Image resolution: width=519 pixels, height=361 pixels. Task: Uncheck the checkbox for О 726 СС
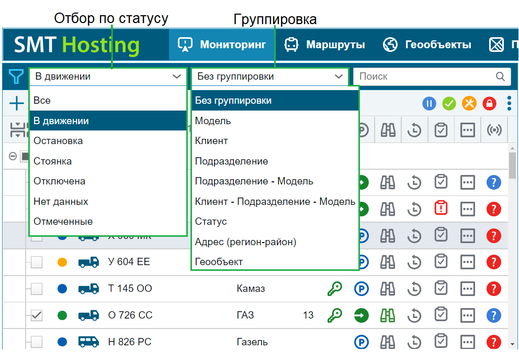coord(37,315)
